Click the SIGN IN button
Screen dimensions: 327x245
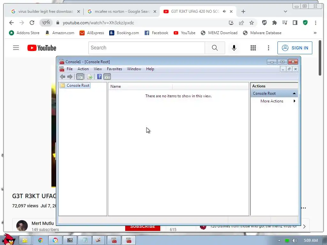coord(295,48)
